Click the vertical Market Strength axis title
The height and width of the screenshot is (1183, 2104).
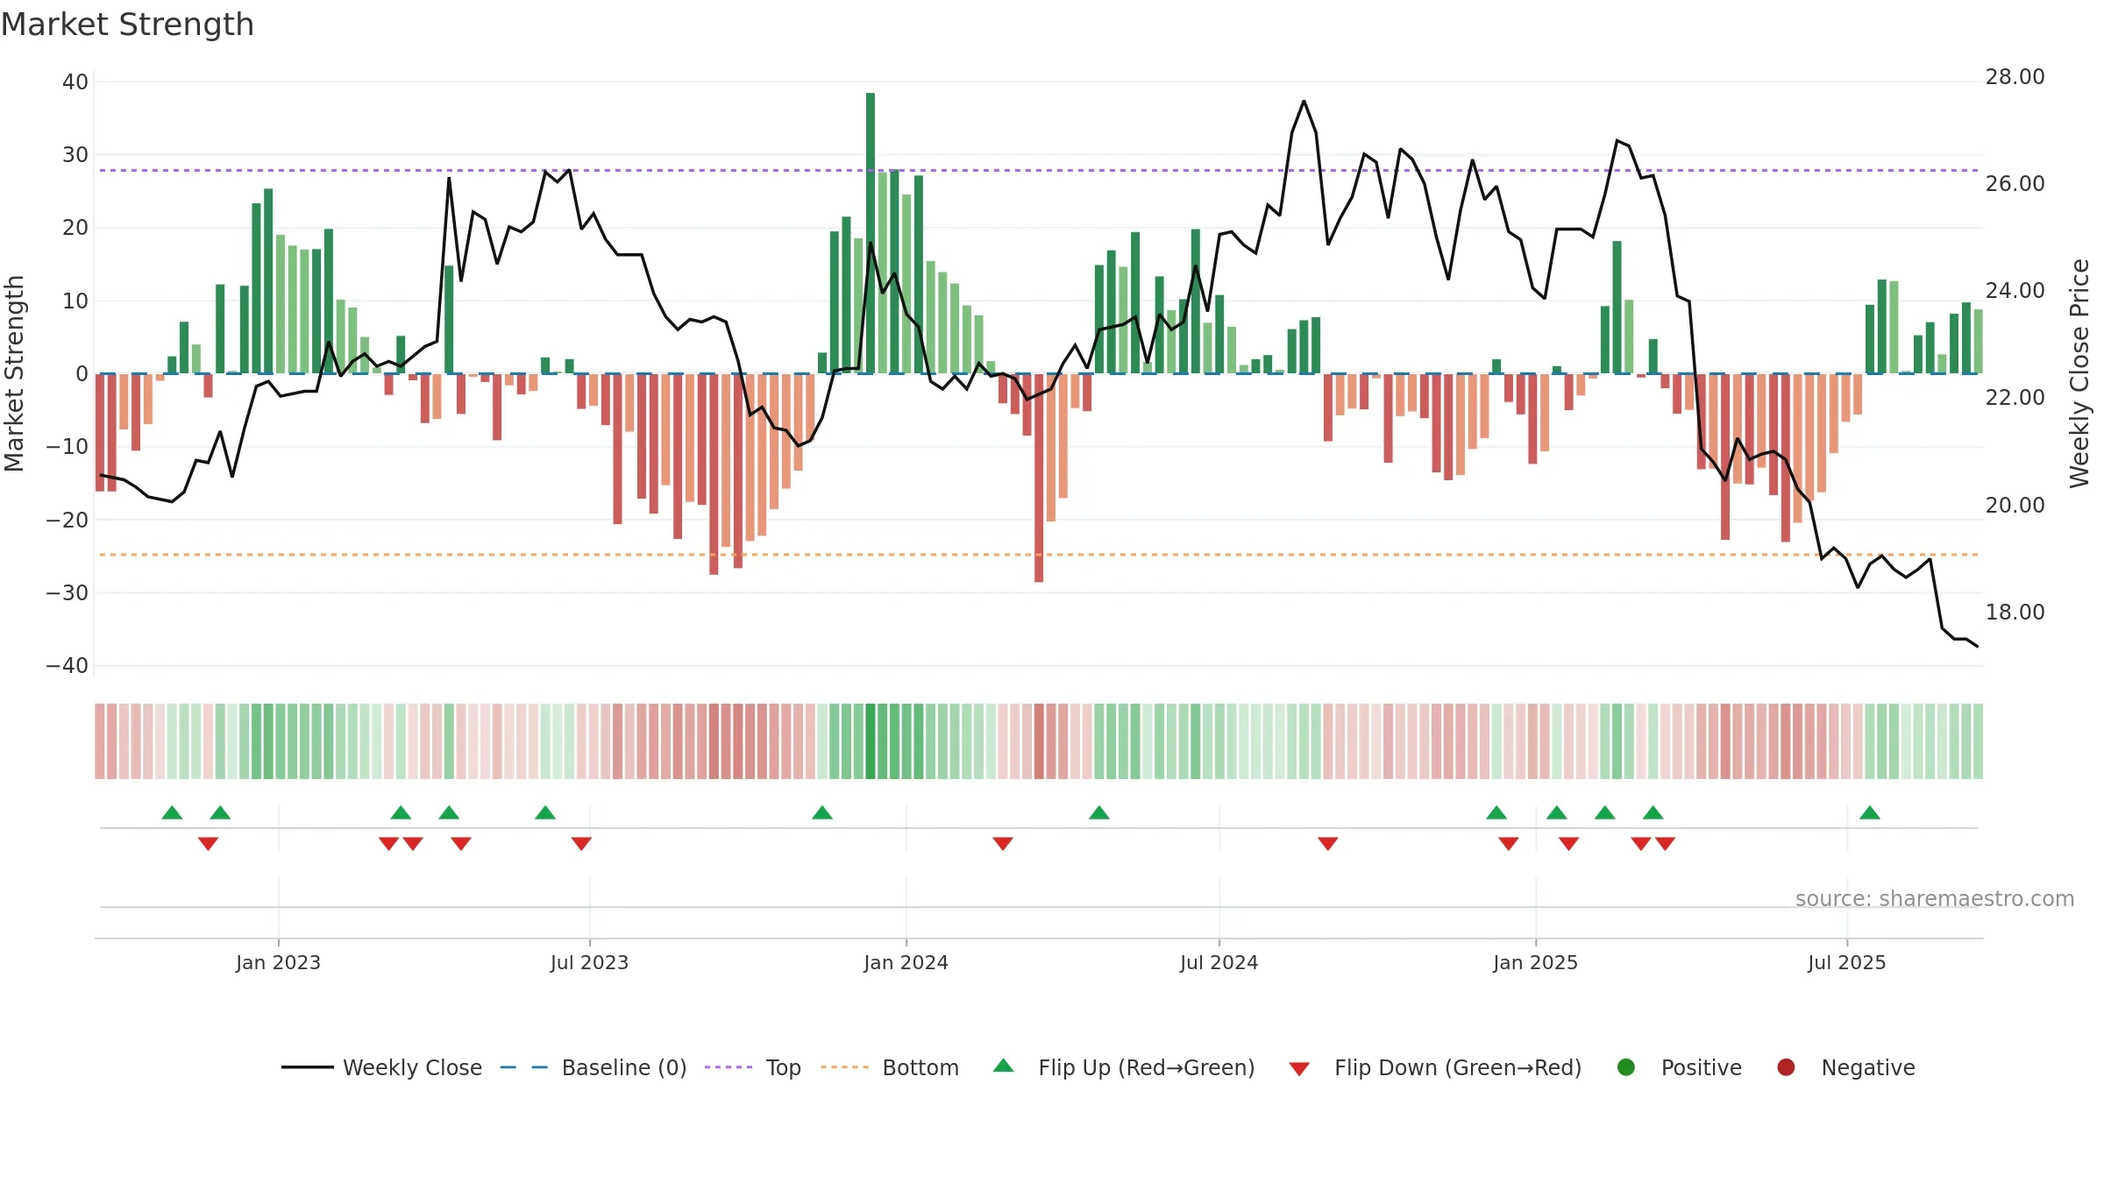tap(14, 373)
